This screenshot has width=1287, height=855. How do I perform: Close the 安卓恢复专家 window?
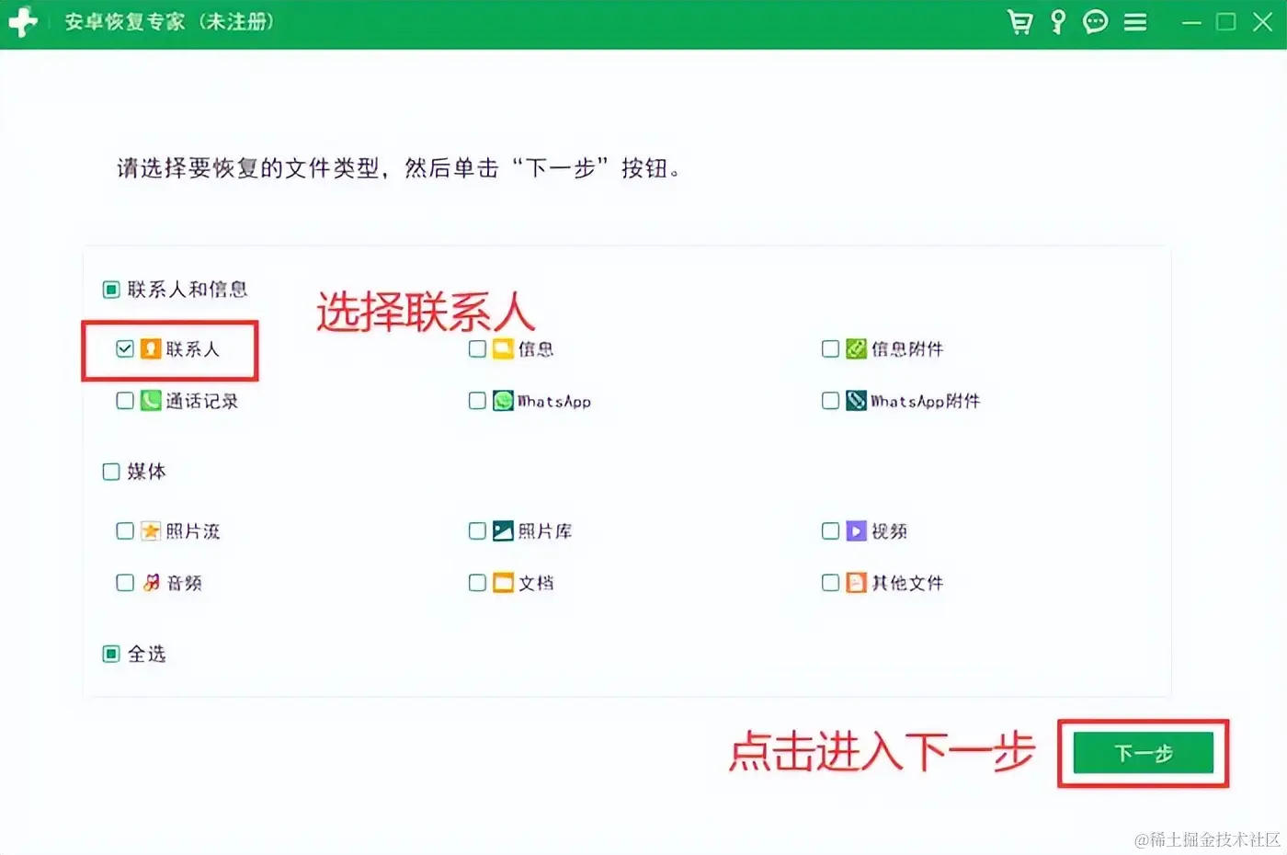(x=1263, y=22)
